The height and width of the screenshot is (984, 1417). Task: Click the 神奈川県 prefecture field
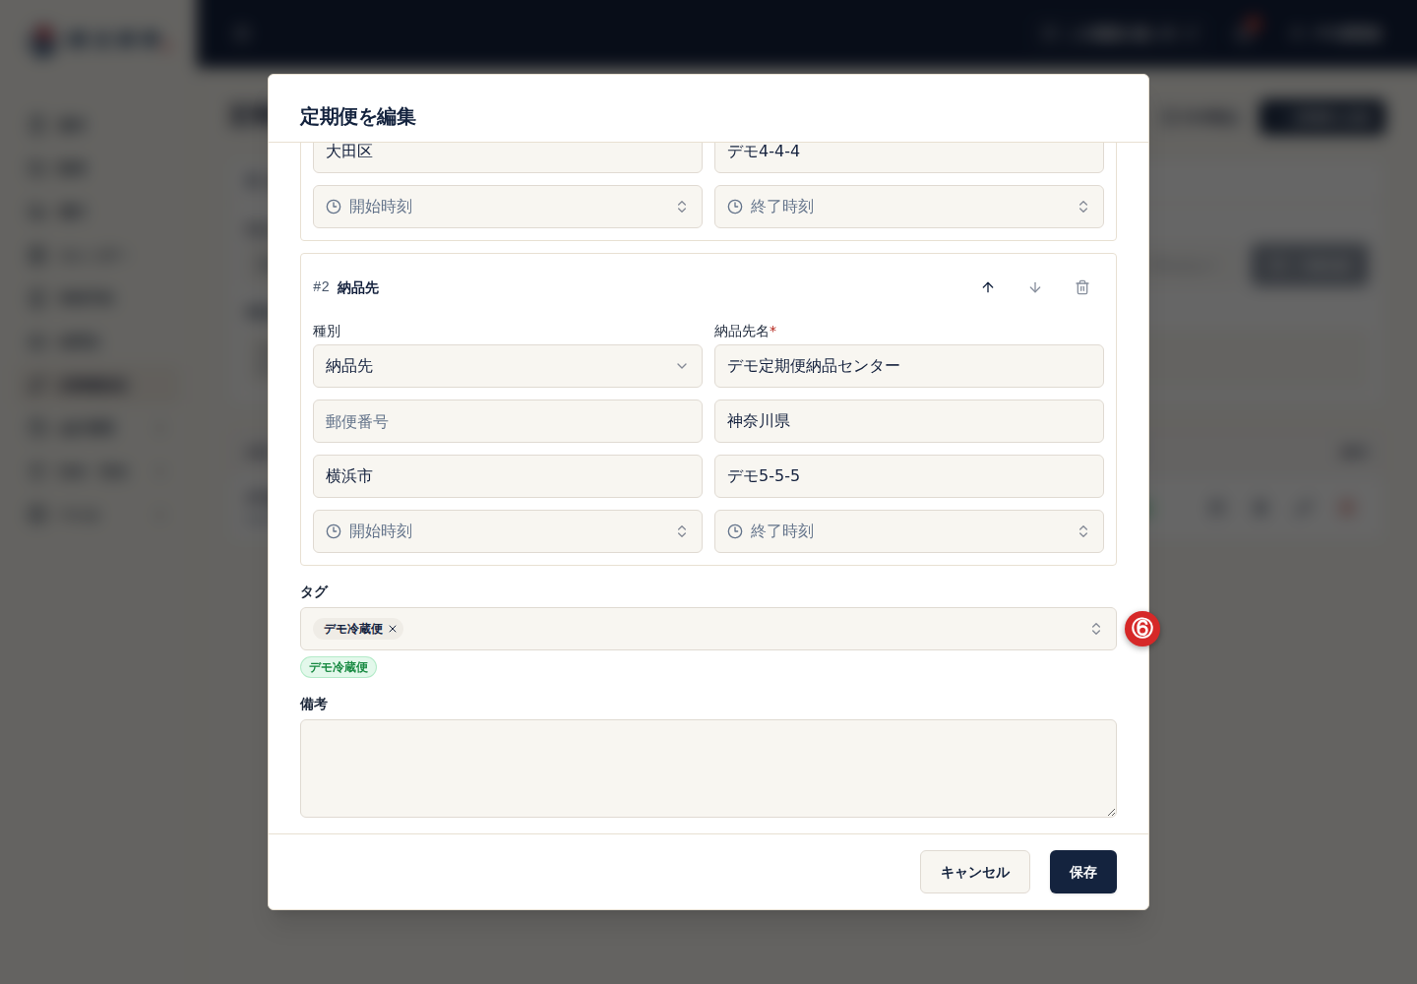[x=909, y=421]
